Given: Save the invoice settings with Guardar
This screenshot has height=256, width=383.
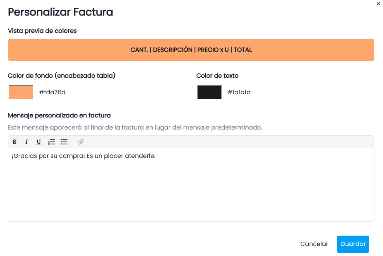Looking at the screenshot, I should coord(353,244).
